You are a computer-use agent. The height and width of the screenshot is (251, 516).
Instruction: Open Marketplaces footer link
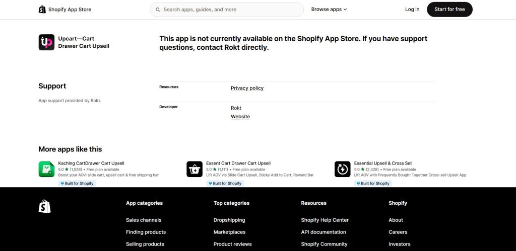(229, 232)
